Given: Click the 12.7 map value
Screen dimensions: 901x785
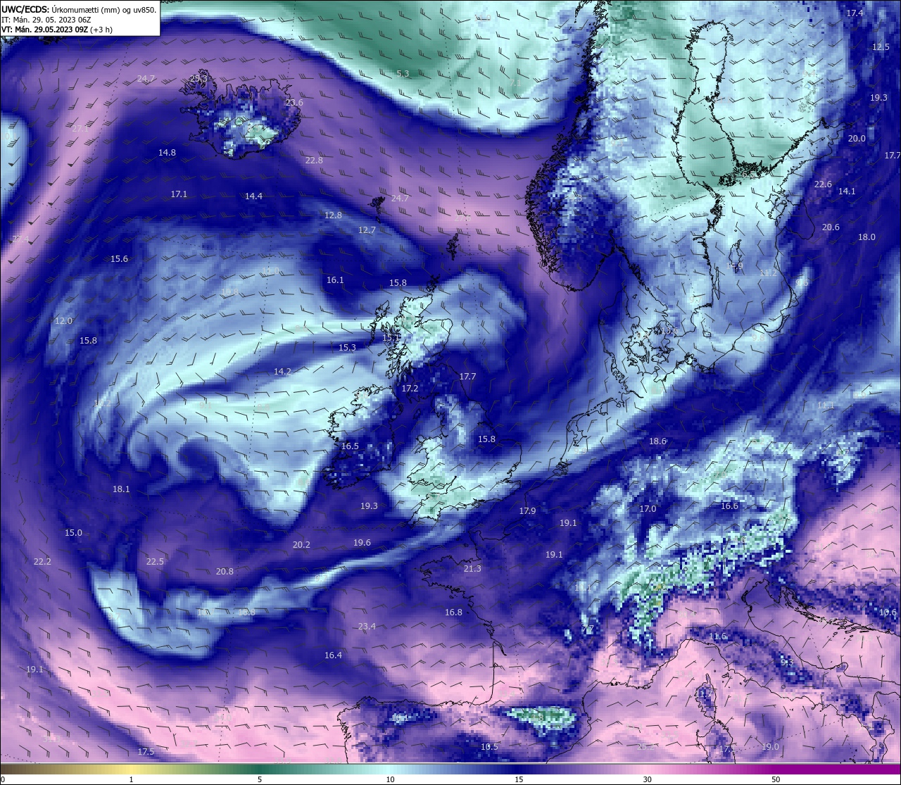Looking at the screenshot, I should pyautogui.click(x=367, y=230).
